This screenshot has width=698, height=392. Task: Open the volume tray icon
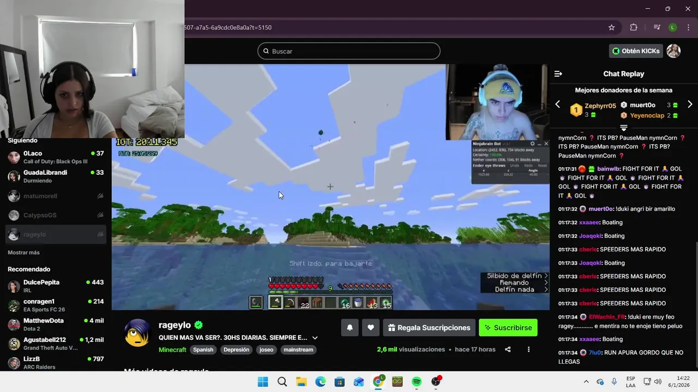(658, 382)
